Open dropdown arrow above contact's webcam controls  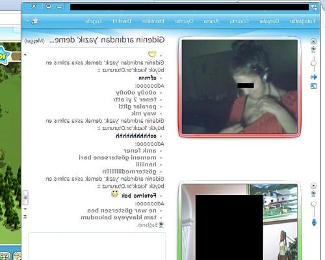[x=313, y=41]
